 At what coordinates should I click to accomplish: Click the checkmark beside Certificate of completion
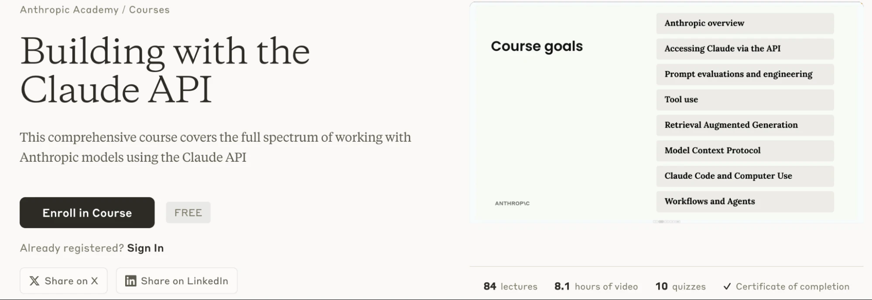[727, 286]
